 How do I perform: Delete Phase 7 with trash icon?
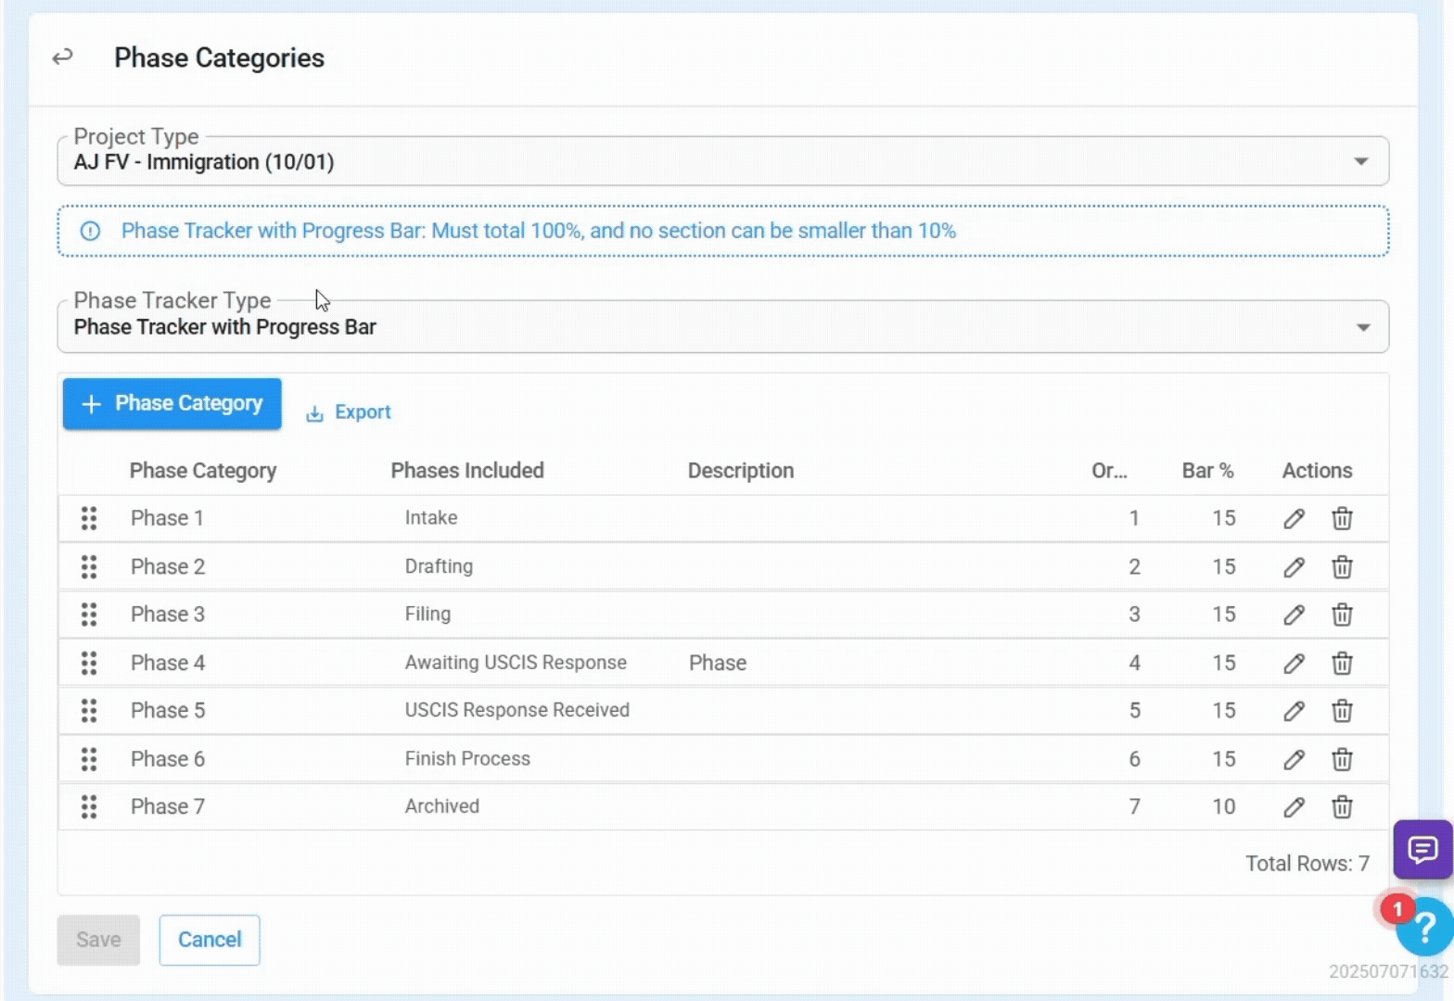point(1342,806)
